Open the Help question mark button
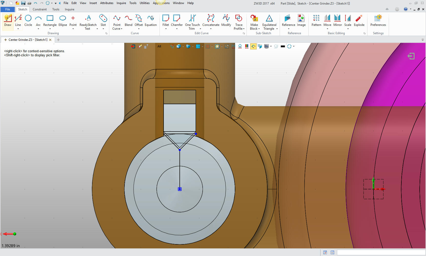Screen dimensions: 426x256 [406, 9]
